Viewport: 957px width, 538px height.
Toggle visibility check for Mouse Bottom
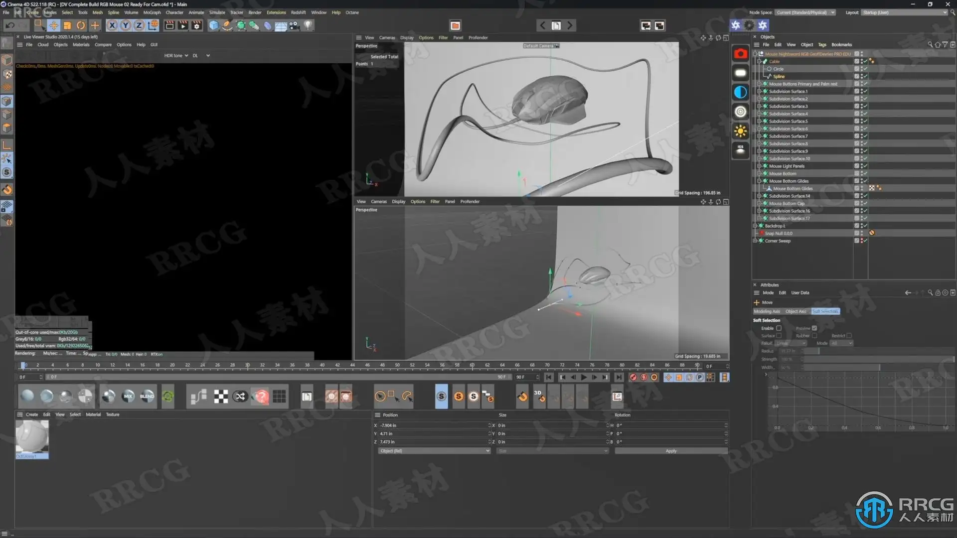click(x=865, y=174)
